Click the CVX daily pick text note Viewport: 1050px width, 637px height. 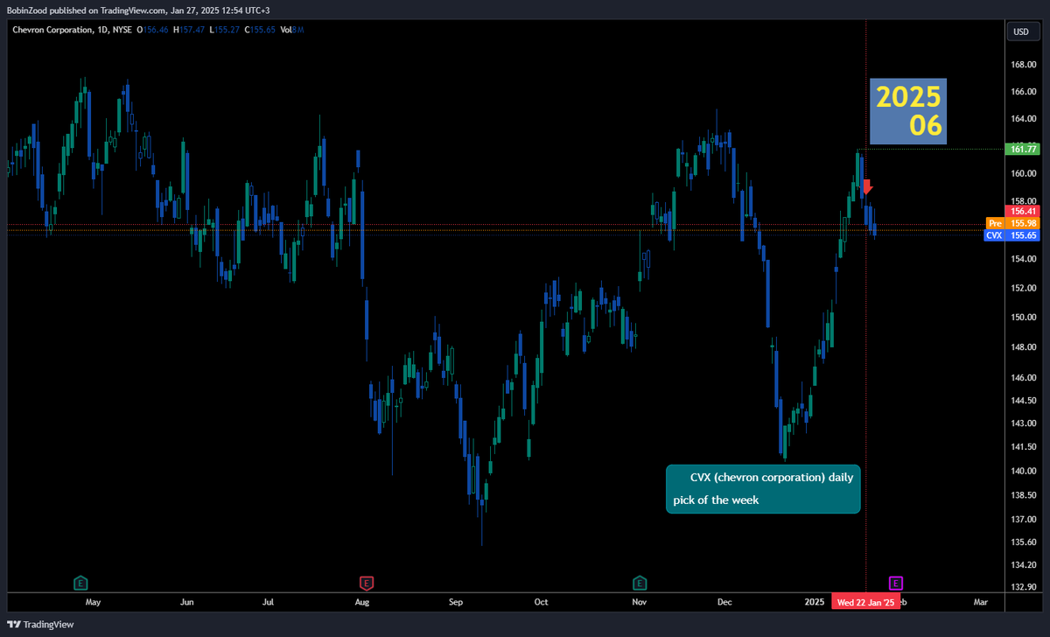(x=763, y=489)
